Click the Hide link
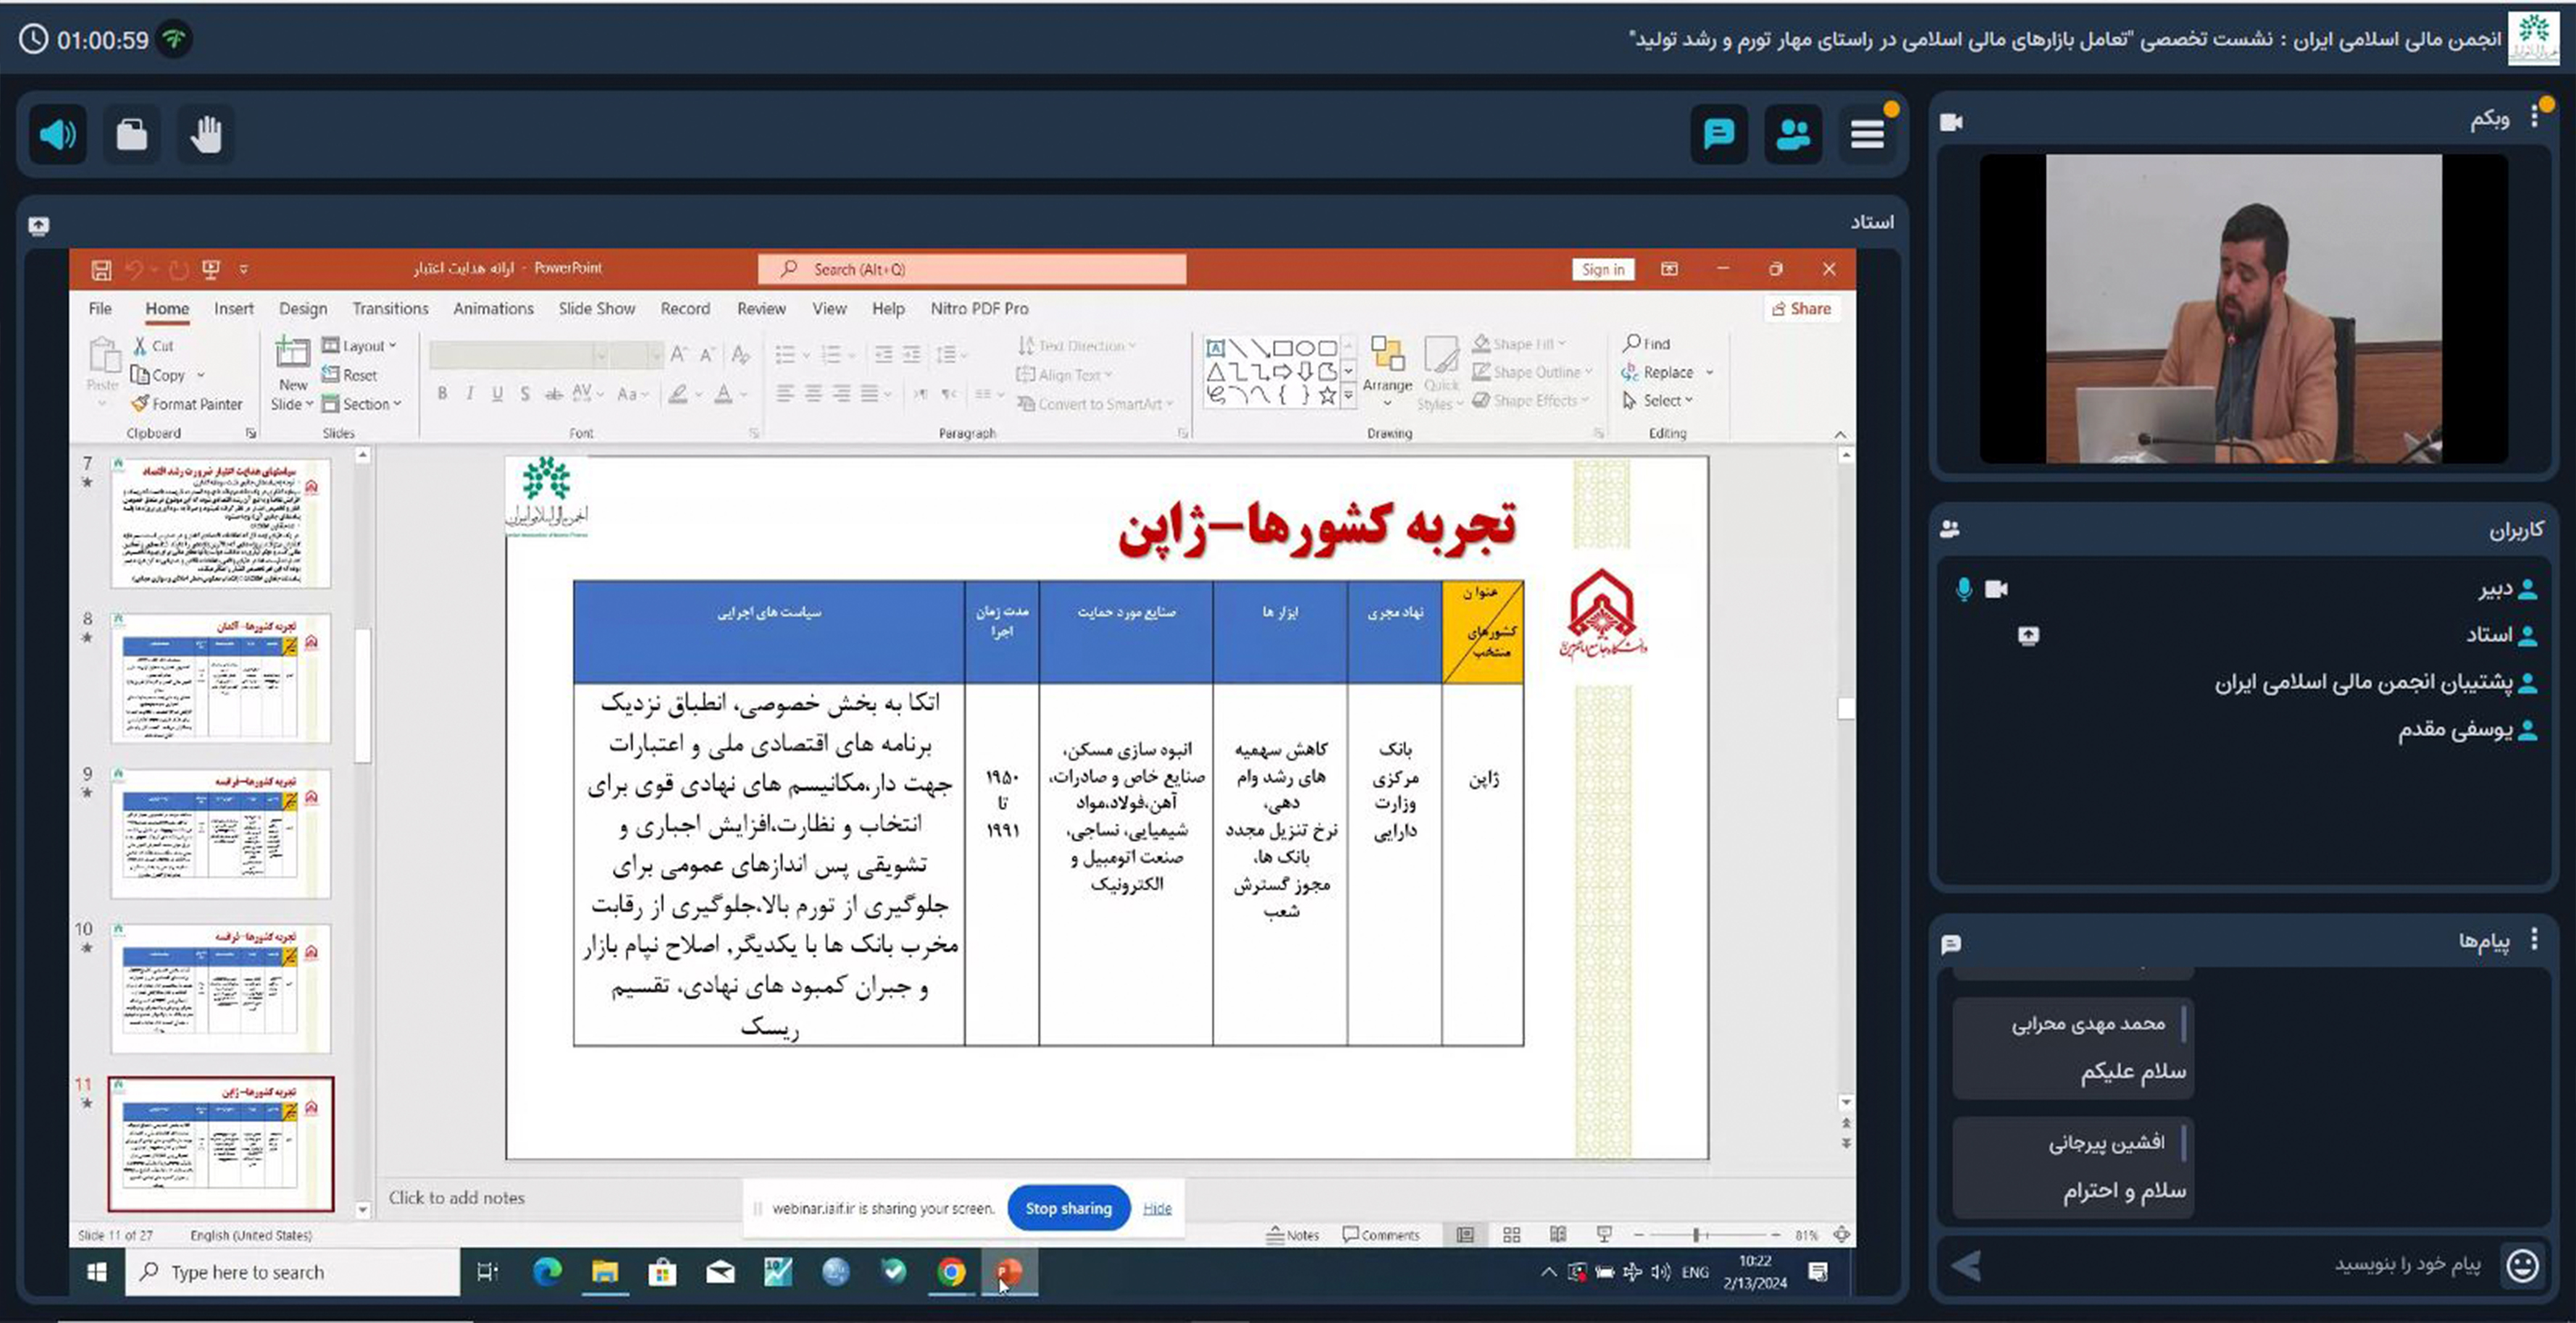Viewport: 2576px width, 1323px height. [1157, 1208]
